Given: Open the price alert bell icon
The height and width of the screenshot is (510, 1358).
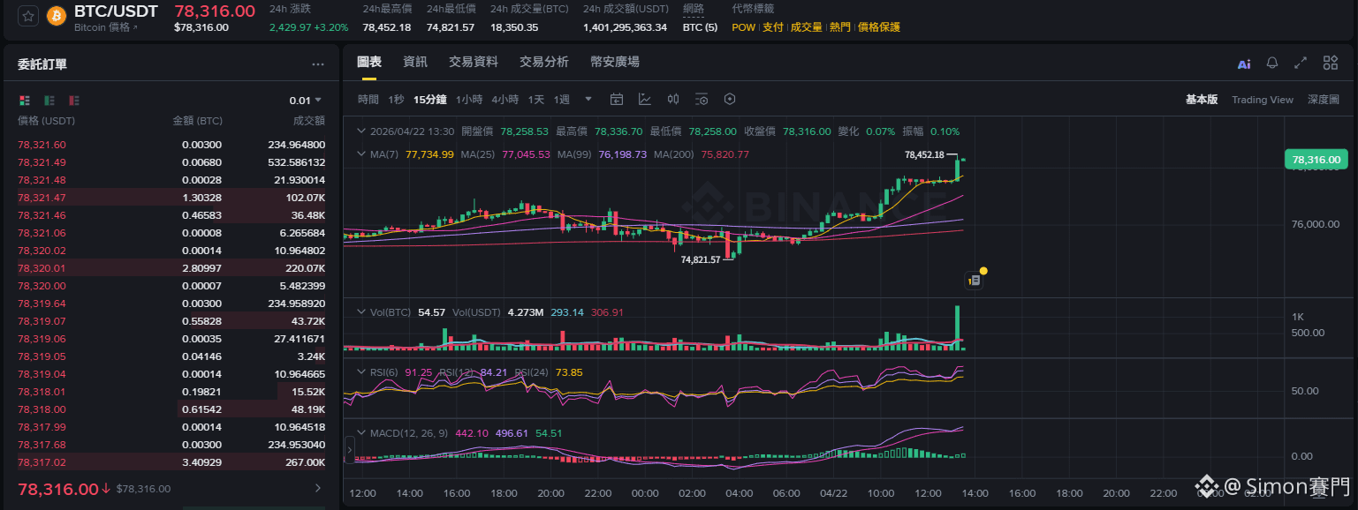Looking at the screenshot, I should pos(1272,63).
